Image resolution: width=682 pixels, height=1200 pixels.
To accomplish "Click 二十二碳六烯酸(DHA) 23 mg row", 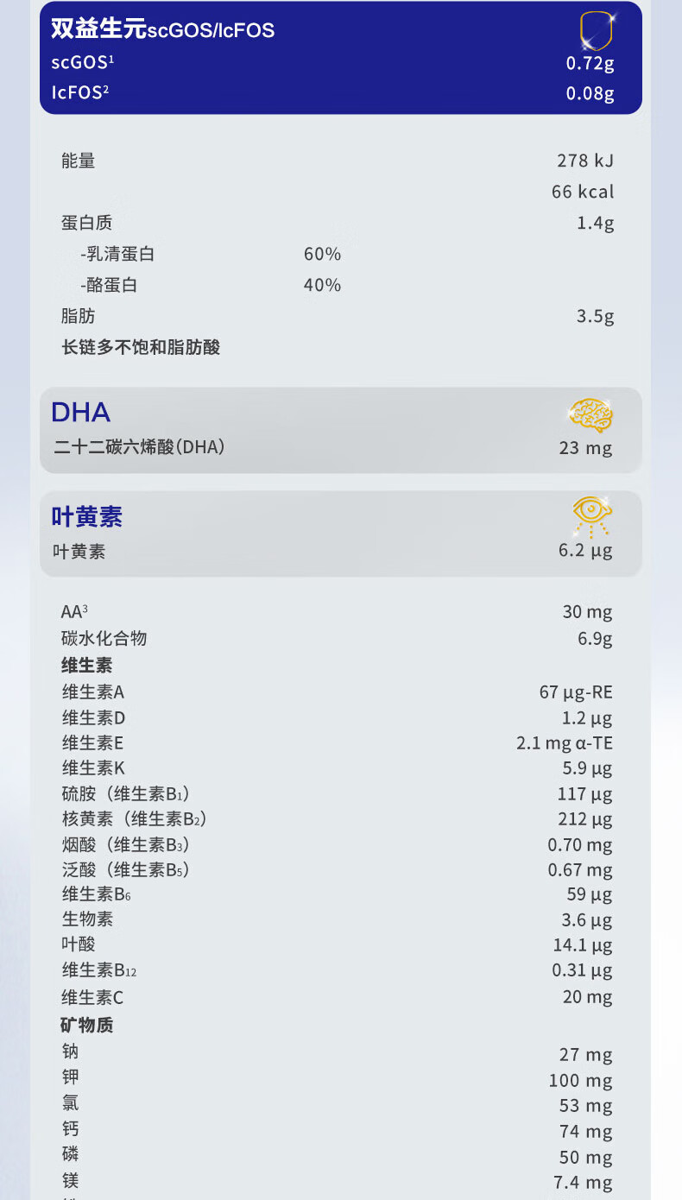I will click(x=332, y=447).
